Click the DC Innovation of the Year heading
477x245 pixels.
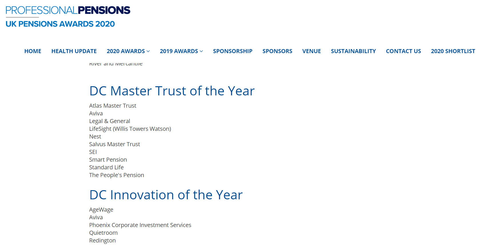[x=166, y=195]
